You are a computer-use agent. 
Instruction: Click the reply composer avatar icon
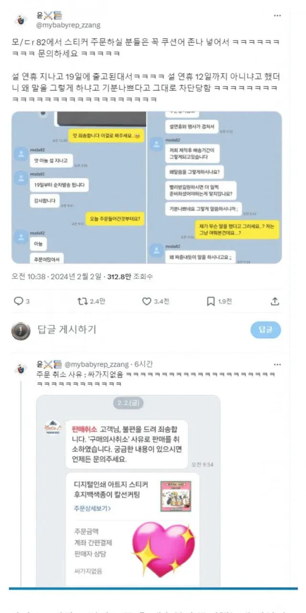coord(21,330)
